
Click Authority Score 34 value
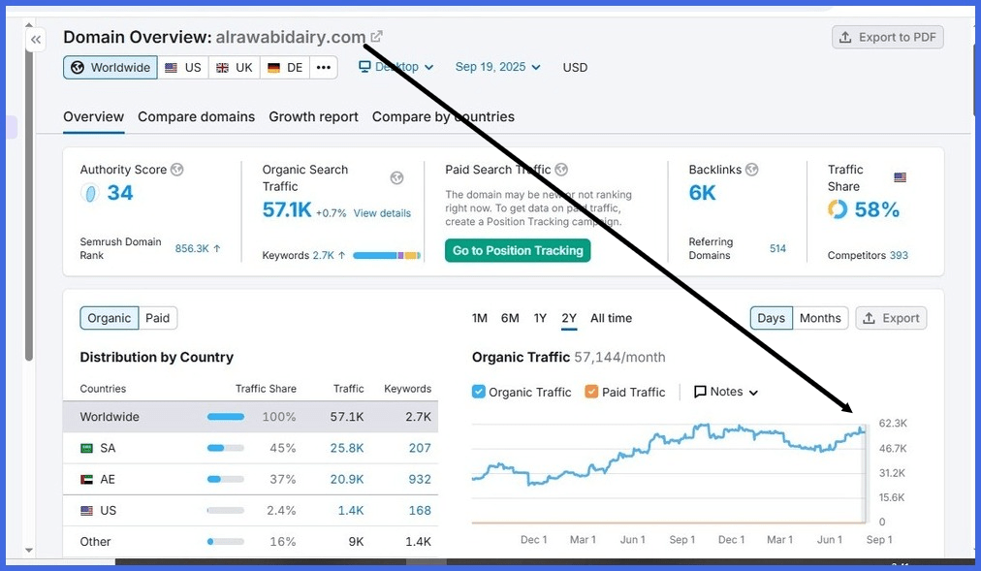119,193
